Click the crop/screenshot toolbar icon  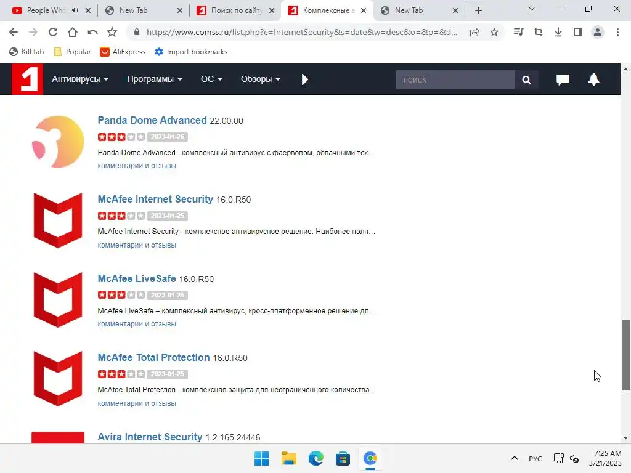(x=539, y=32)
